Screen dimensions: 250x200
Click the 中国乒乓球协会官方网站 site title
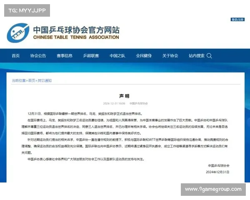pyautogui.click(x=76, y=30)
